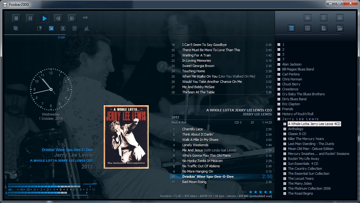This screenshot has height=203, width=360.
Task: Select track 'No Traffic Out Of Abilene'
Action: click(222, 166)
